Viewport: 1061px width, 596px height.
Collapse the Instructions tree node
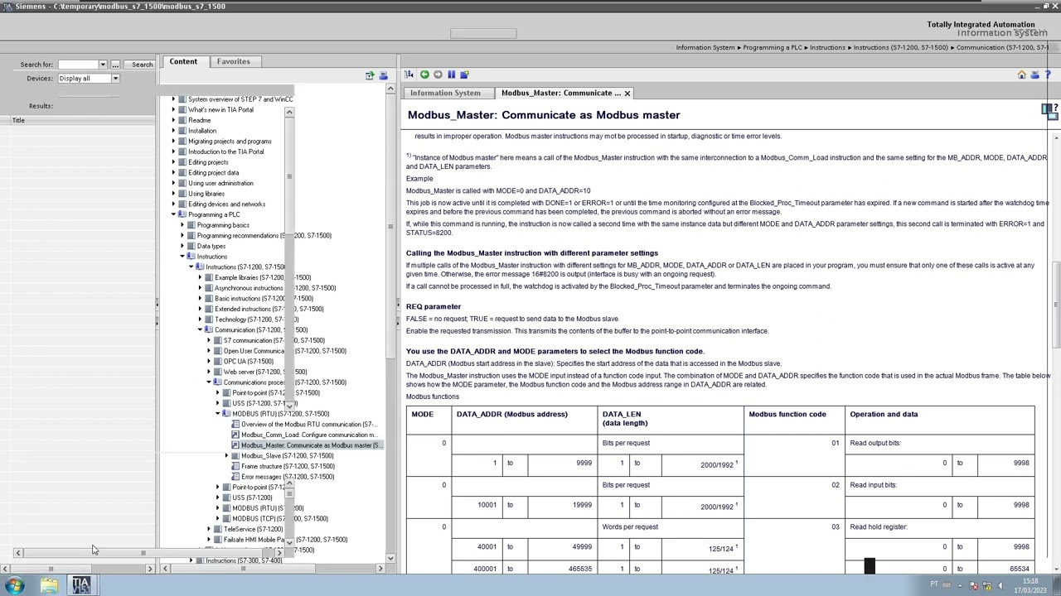[182, 257]
